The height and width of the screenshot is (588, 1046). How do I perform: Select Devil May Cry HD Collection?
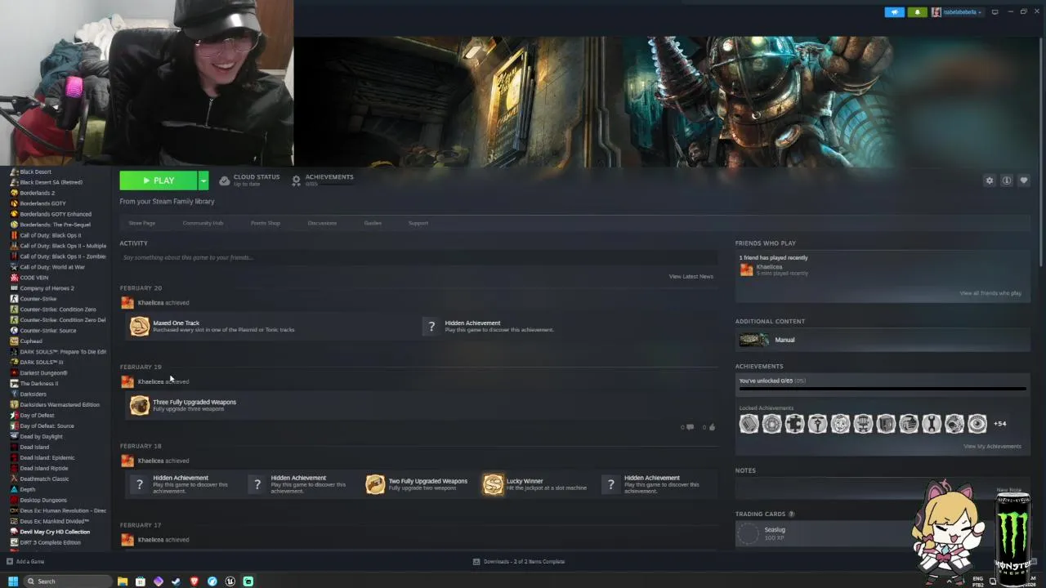(x=55, y=532)
